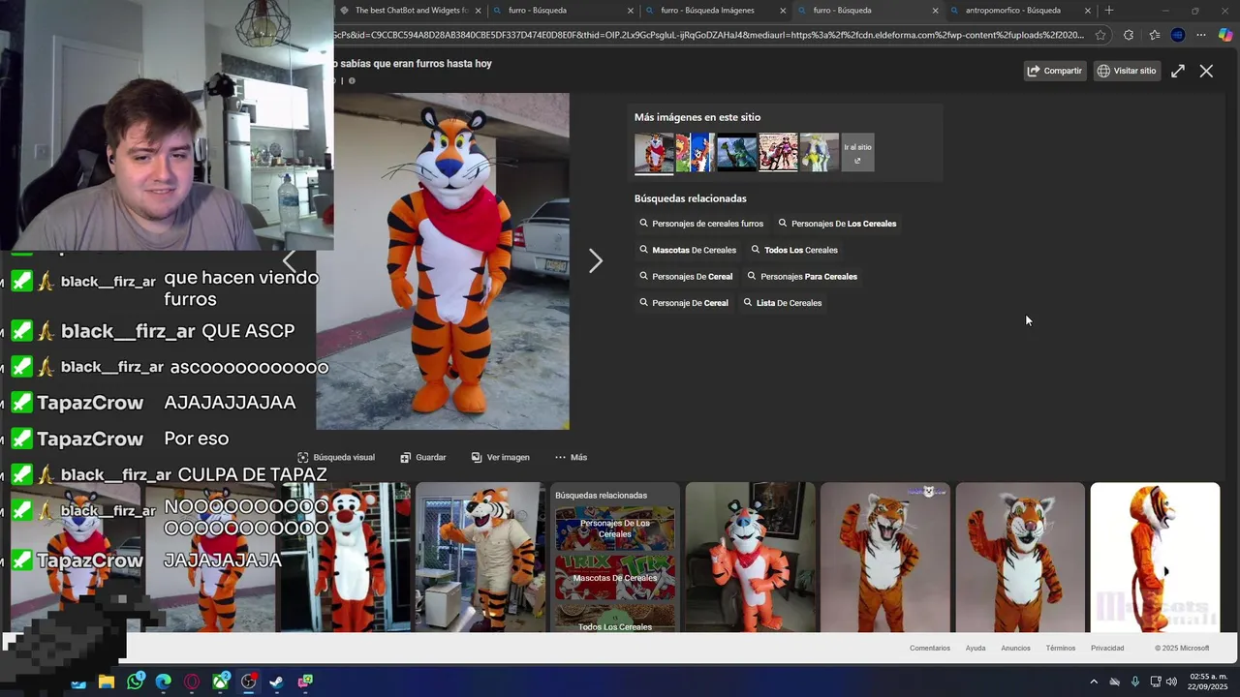Open OBS Studio from the taskbar
The width and height of the screenshot is (1240, 697).
(249, 682)
